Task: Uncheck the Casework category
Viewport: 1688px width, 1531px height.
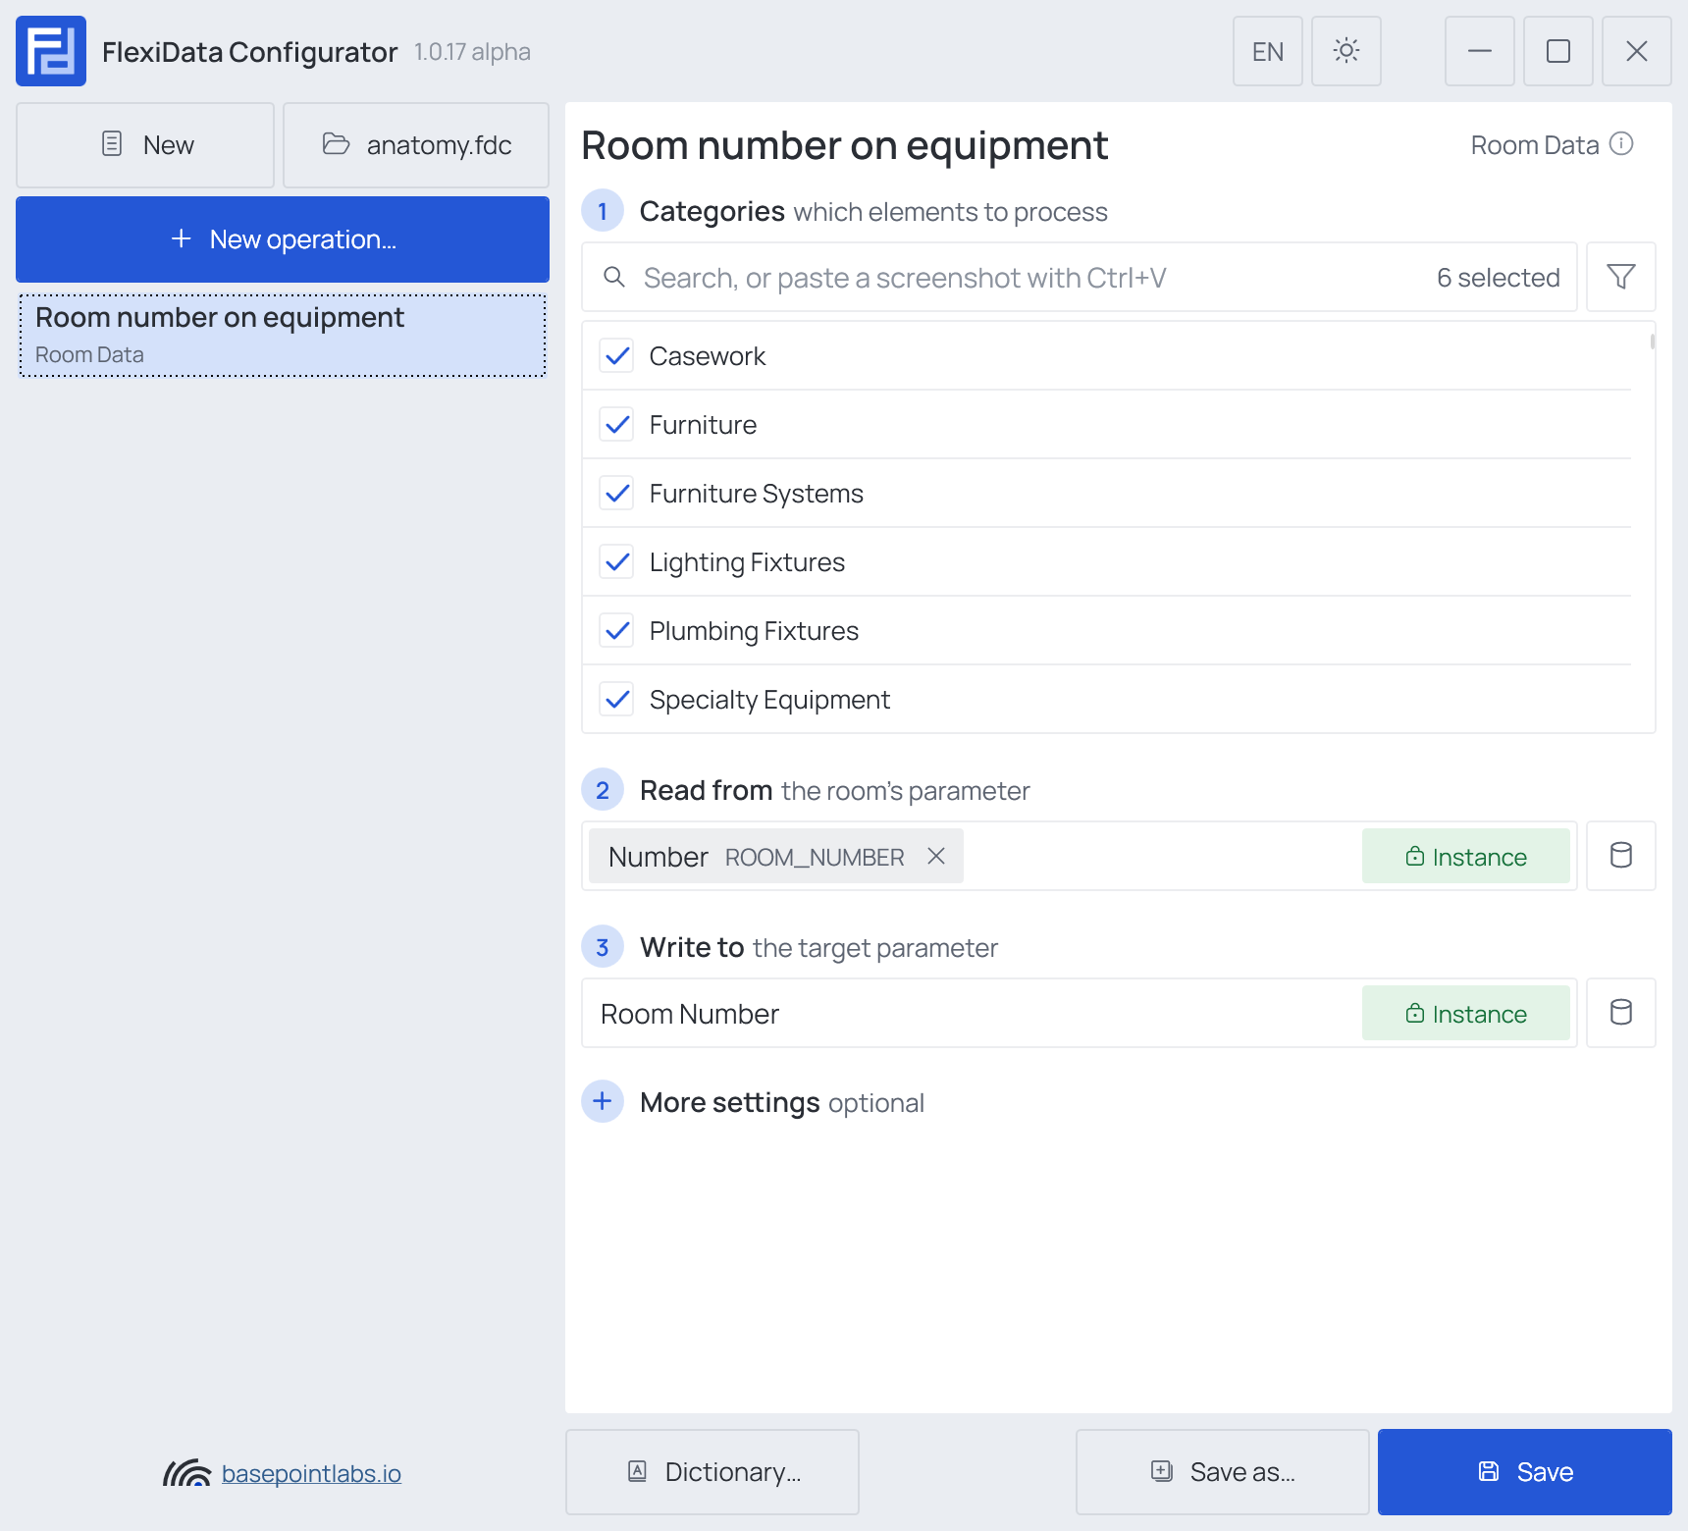Action: pos(616,355)
